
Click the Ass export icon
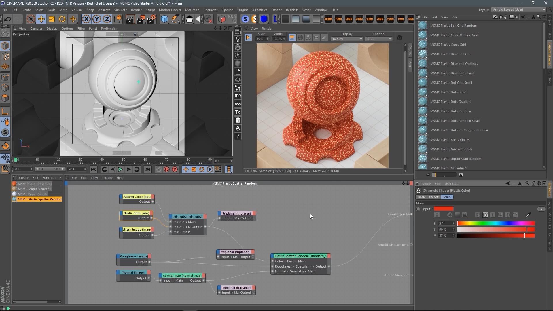coord(238,104)
